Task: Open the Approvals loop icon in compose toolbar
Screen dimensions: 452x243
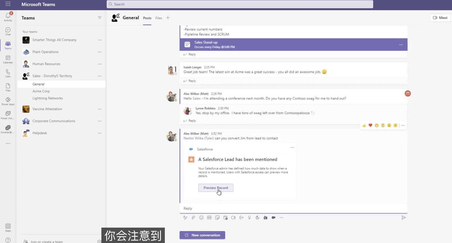Action: [x=257, y=218]
